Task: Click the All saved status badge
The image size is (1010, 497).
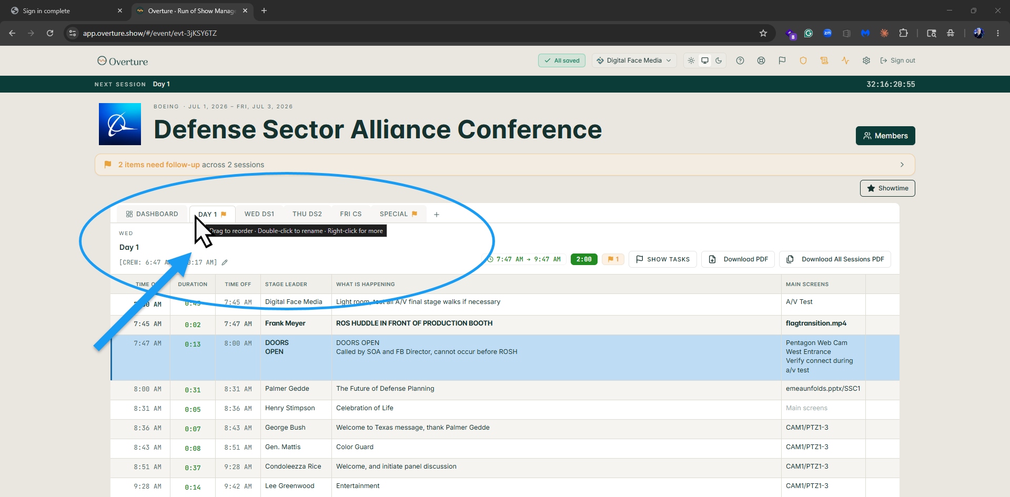Action: (x=562, y=60)
